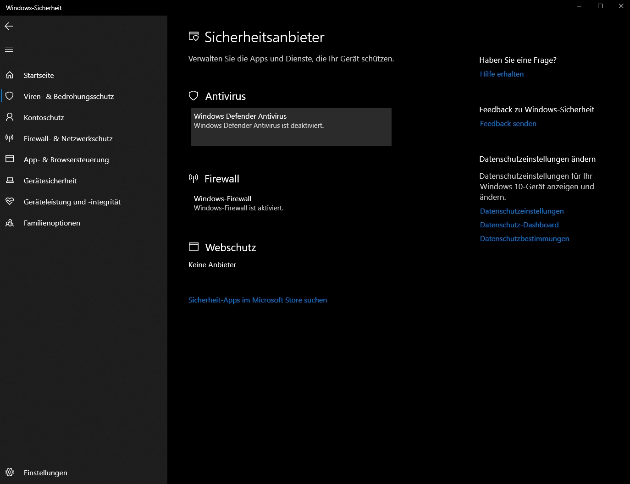The width and height of the screenshot is (630, 484).
Task: Click the Sicherheitsanbieter page title
Action: click(265, 37)
